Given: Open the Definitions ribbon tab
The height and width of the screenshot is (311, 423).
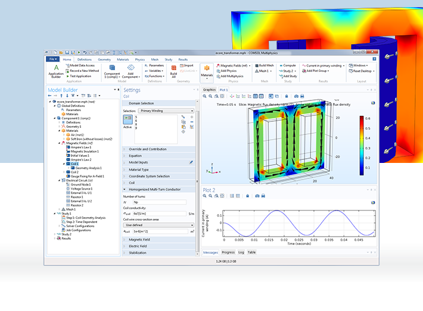Looking at the screenshot, I should (x=85, y=59).
